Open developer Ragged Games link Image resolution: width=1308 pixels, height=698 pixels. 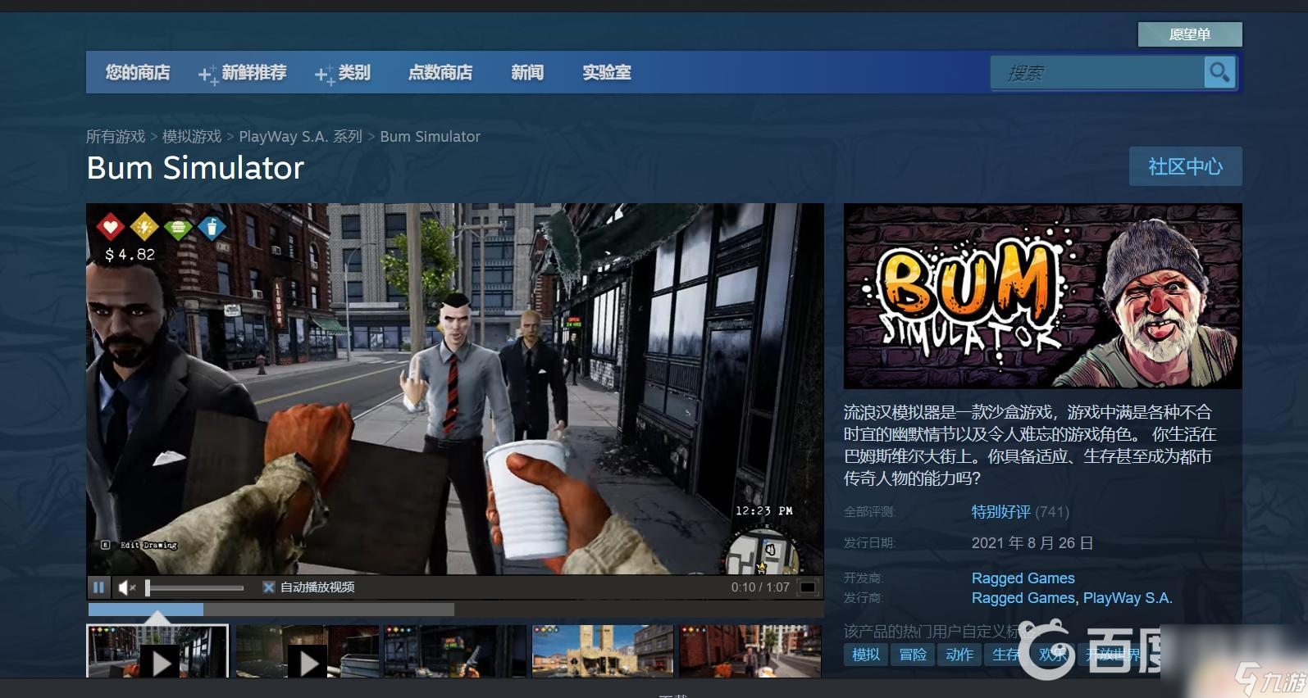point(1023,578)
